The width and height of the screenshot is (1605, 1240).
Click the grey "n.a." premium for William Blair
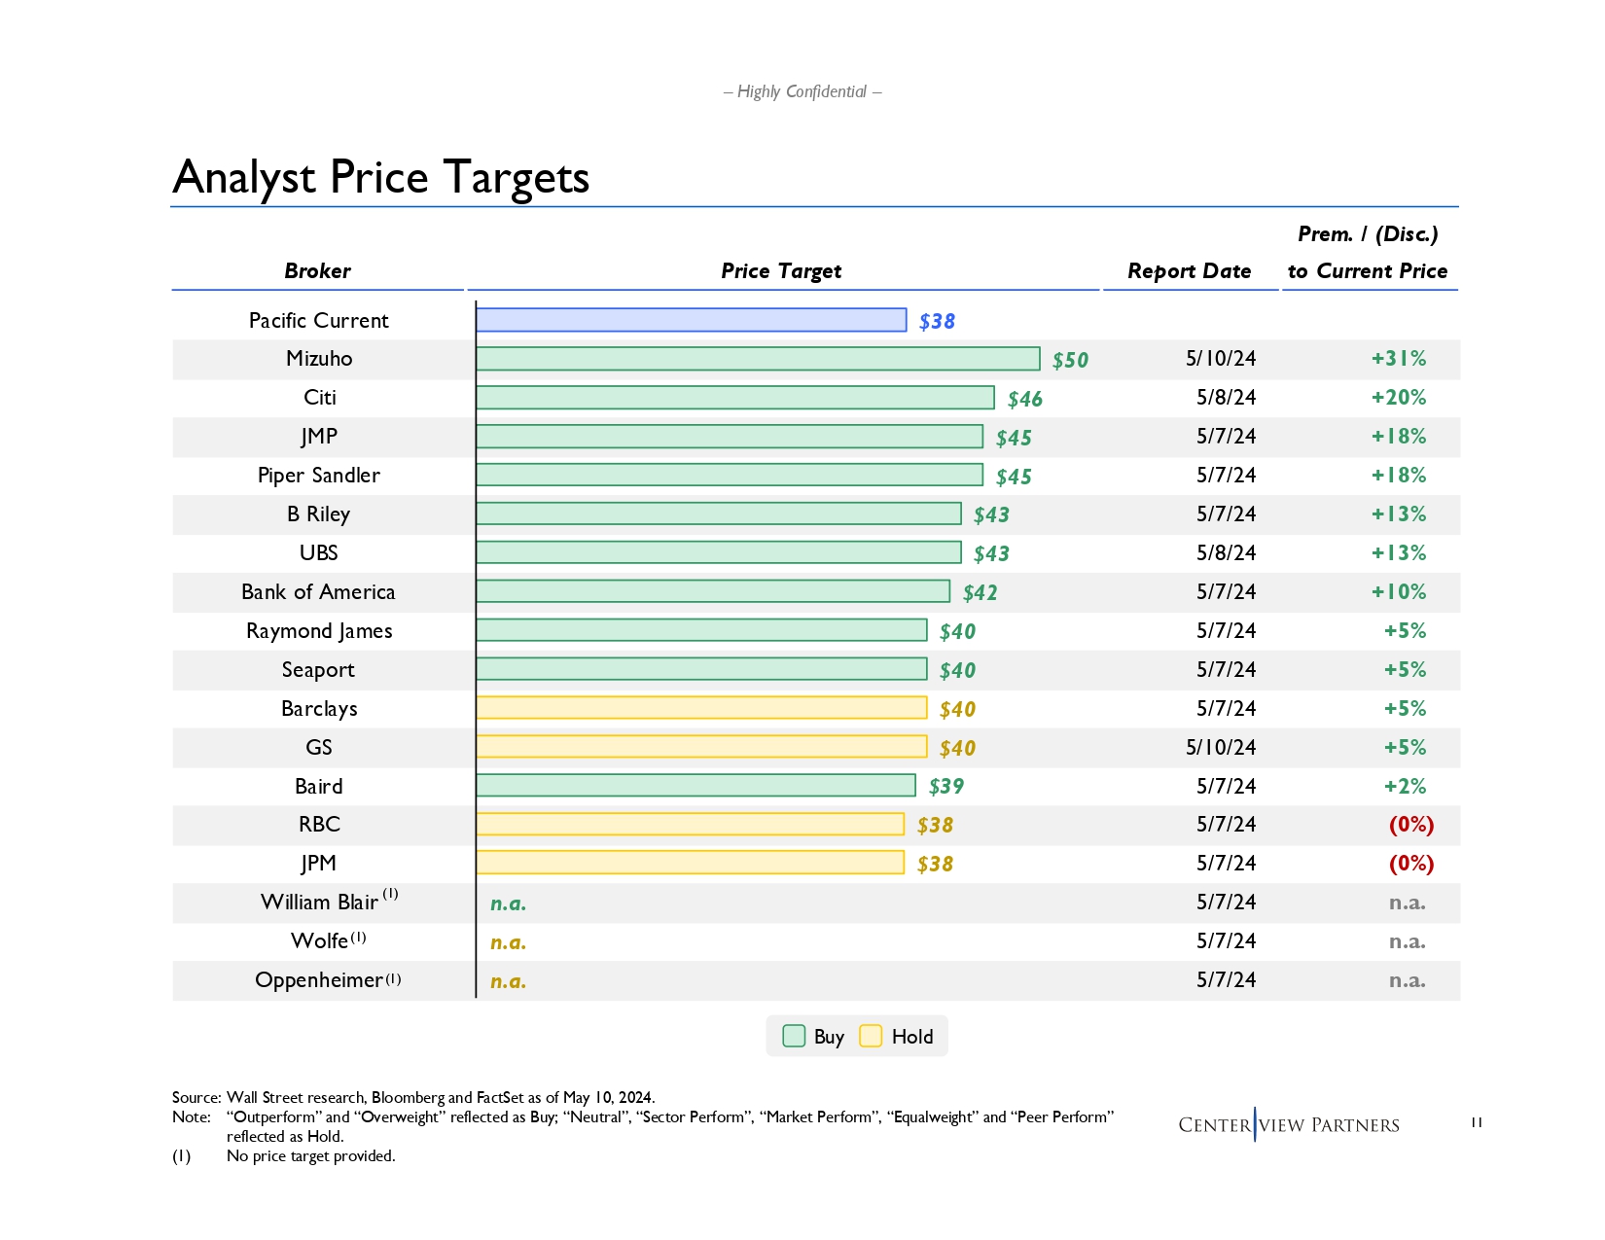click(1408, 903)
